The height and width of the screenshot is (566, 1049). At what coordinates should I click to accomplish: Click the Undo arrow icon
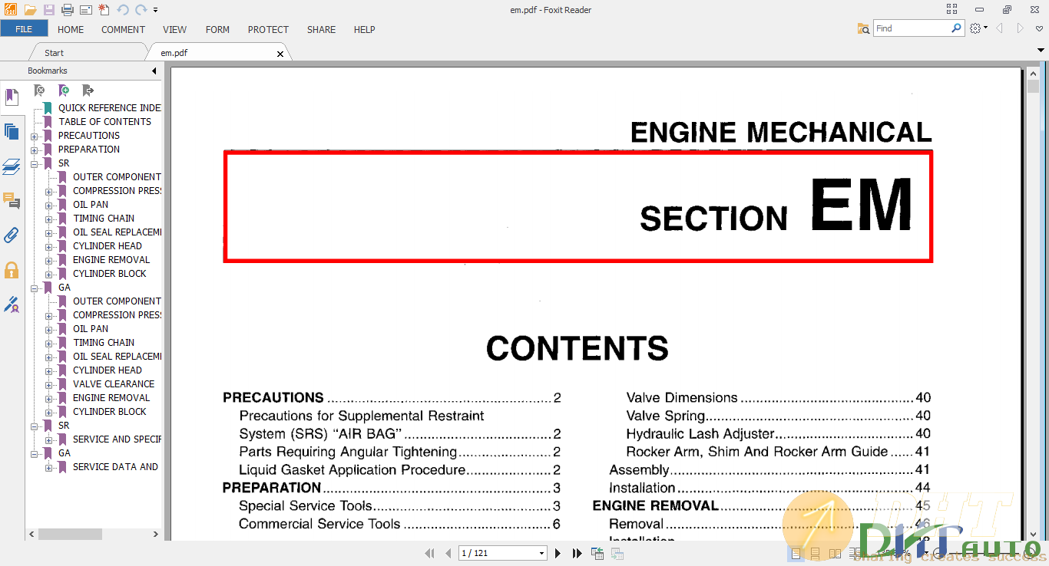[x=123, y=10]
